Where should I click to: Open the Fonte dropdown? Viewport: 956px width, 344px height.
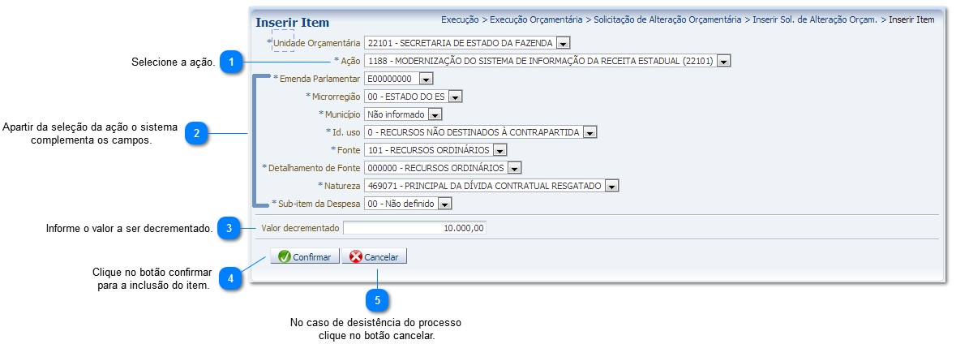click(x=499, y=150)
